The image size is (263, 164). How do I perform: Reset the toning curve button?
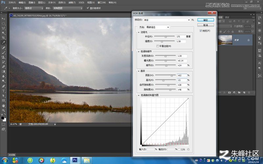click(188, 150)
